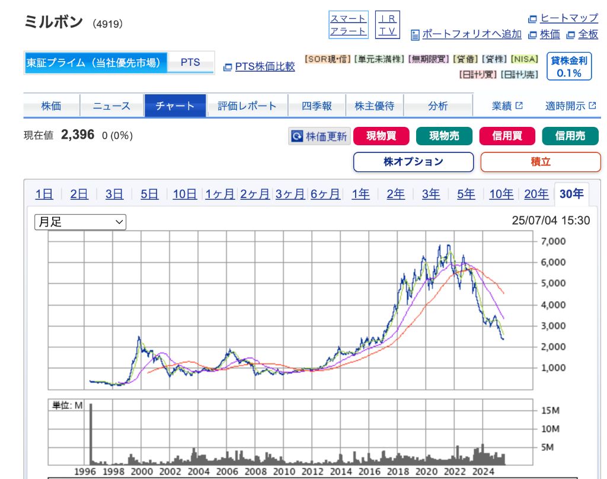Click the 2024 year axis label

(483, 472)
